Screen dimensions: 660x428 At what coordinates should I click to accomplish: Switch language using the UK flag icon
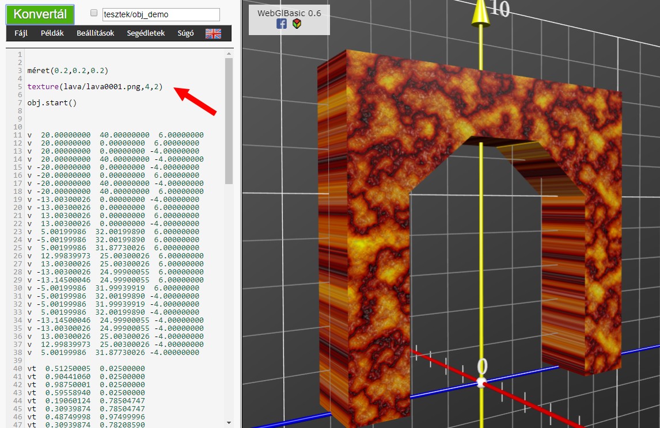tap(213, 33)
